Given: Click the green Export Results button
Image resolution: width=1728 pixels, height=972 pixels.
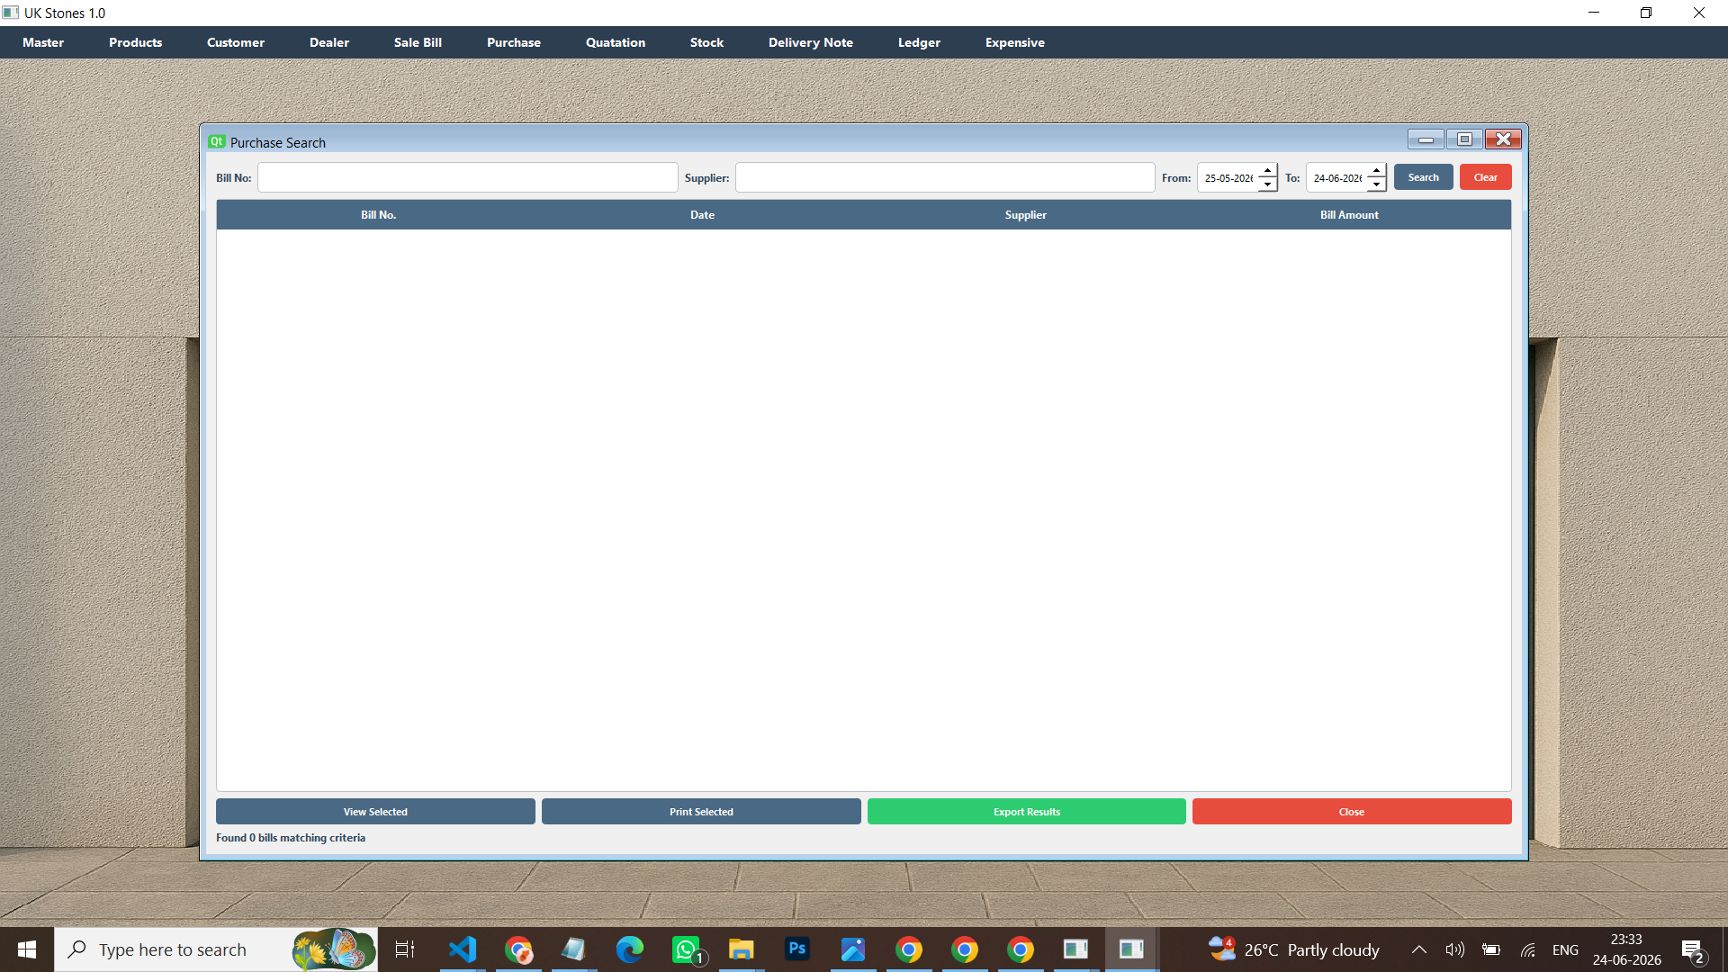Looking at the screenshot, I should coord(1027,812).
